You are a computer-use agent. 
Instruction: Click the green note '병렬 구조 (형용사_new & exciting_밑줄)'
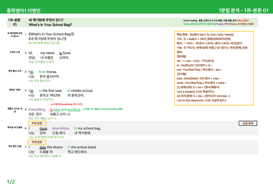coord(104,109)
